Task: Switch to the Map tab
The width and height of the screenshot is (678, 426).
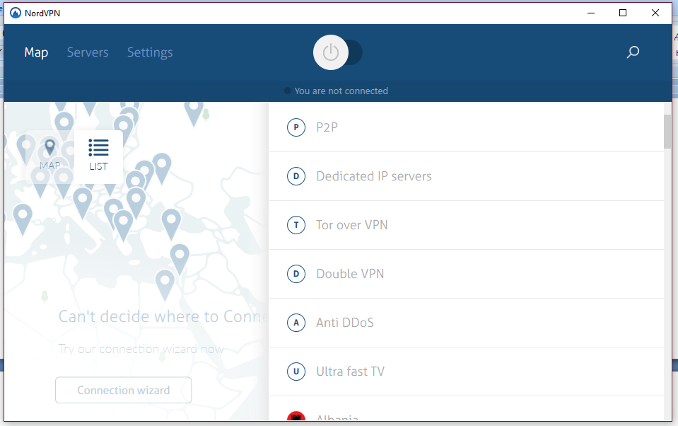Action: point(36,52)
